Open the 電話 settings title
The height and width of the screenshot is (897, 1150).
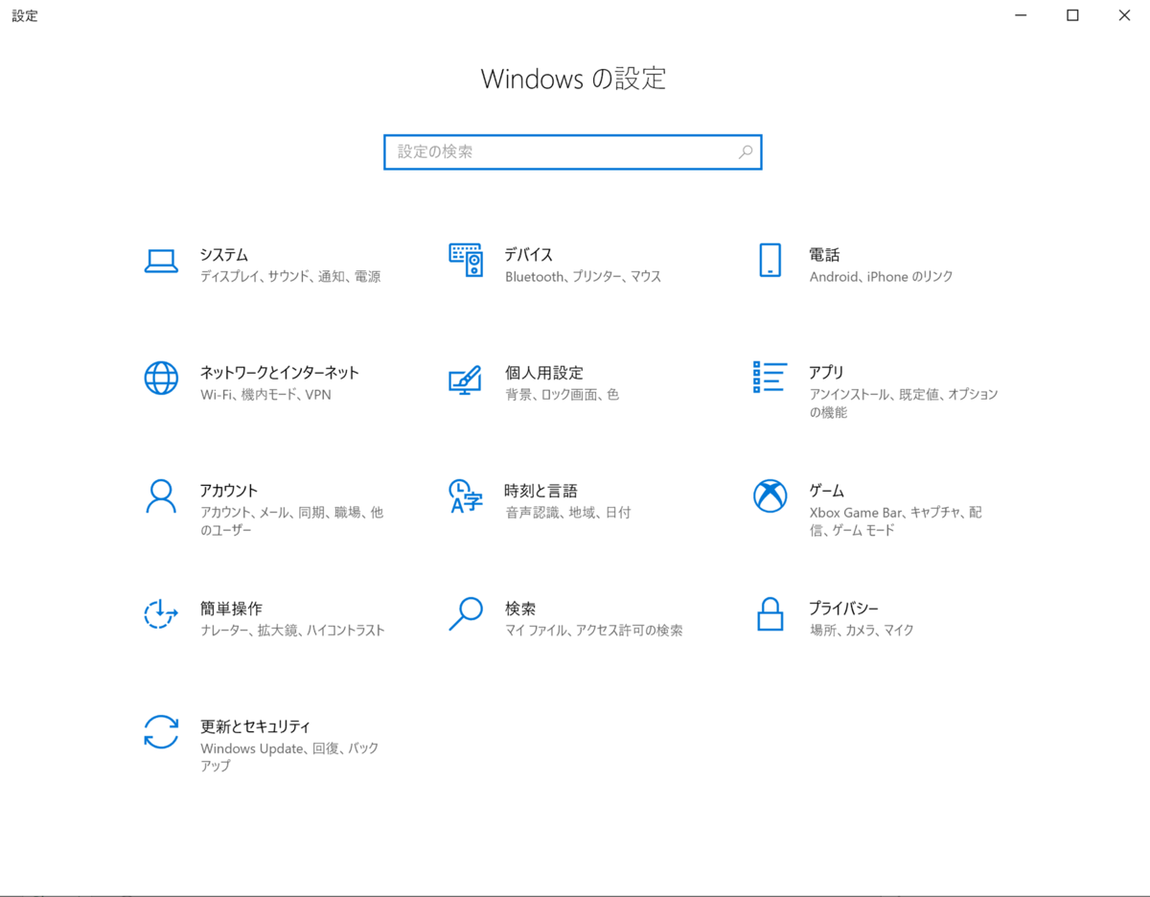(x=824, y=255)
